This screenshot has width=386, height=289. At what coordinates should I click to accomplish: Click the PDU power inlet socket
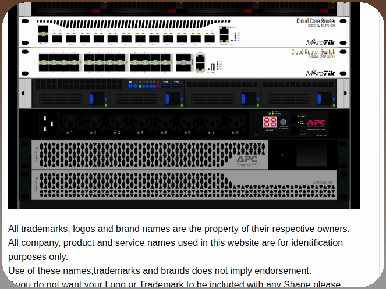coord(48,123)
